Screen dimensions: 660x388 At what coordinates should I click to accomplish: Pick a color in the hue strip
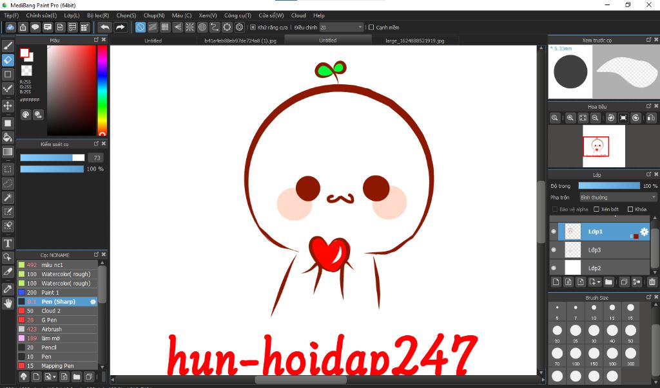point(102,90)
